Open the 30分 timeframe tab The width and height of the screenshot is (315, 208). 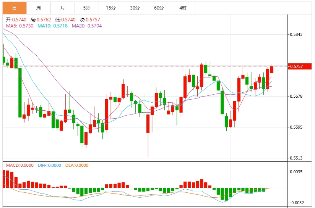click(x=135, y=8)
